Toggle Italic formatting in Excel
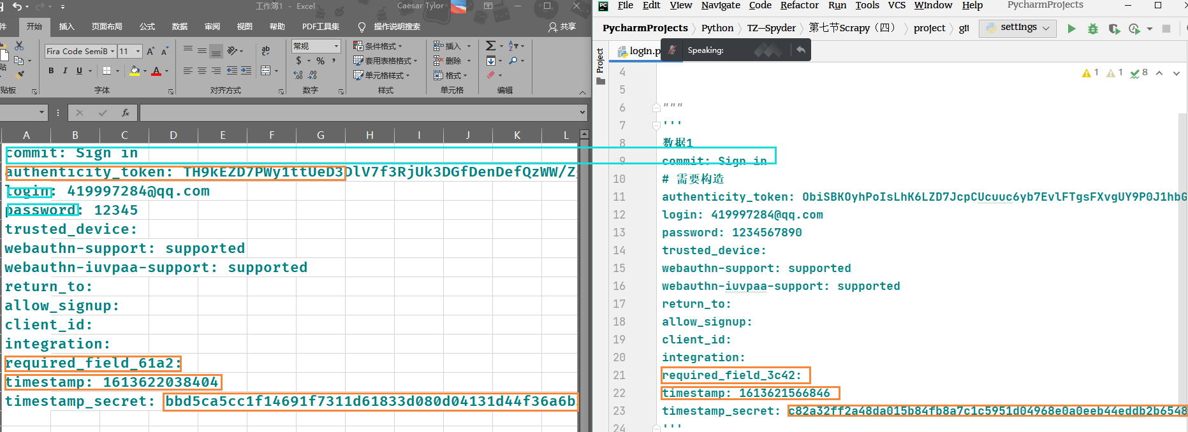 pyautogui.click(x=65, y=71)
